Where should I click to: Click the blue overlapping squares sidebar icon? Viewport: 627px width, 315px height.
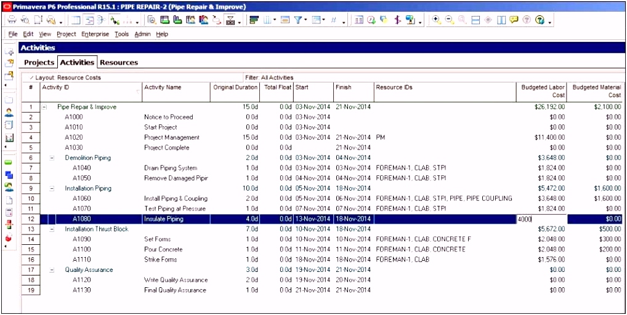tap(9, 175)
